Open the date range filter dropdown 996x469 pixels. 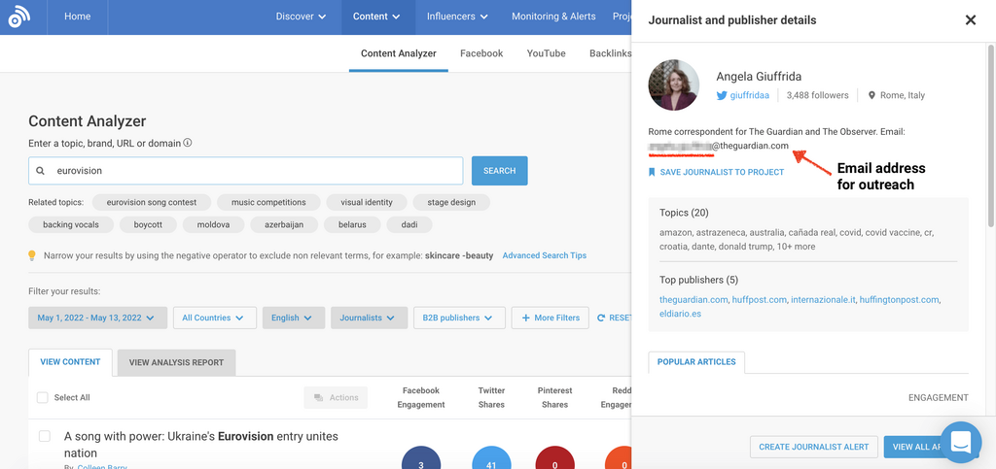coord(96,318)
